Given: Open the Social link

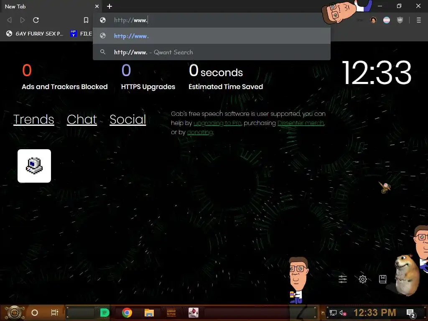Looking at the screenshot, I should (x=128, y=119).
